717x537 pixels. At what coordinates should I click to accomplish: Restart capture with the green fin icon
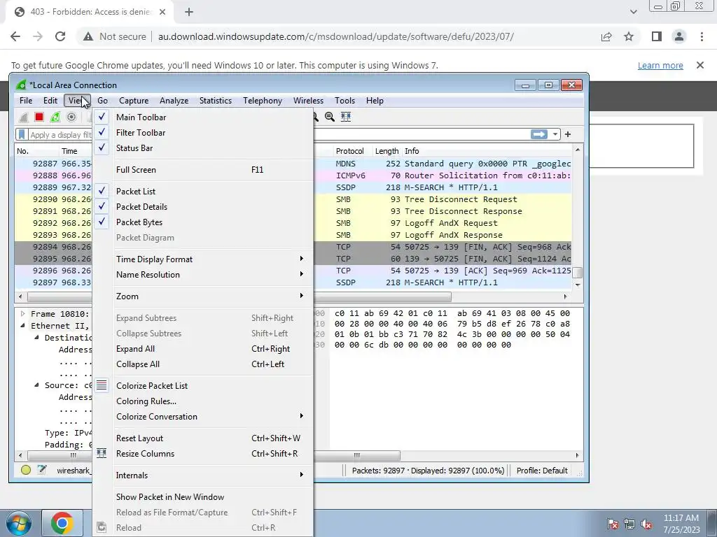[55, 117]
